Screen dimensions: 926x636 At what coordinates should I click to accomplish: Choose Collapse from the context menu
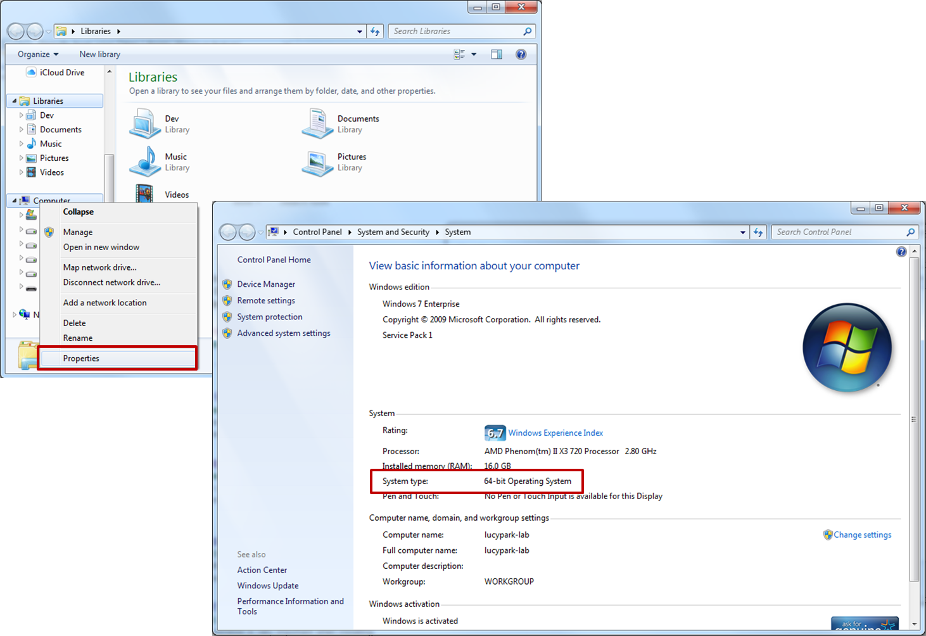(x=118, y=212)
